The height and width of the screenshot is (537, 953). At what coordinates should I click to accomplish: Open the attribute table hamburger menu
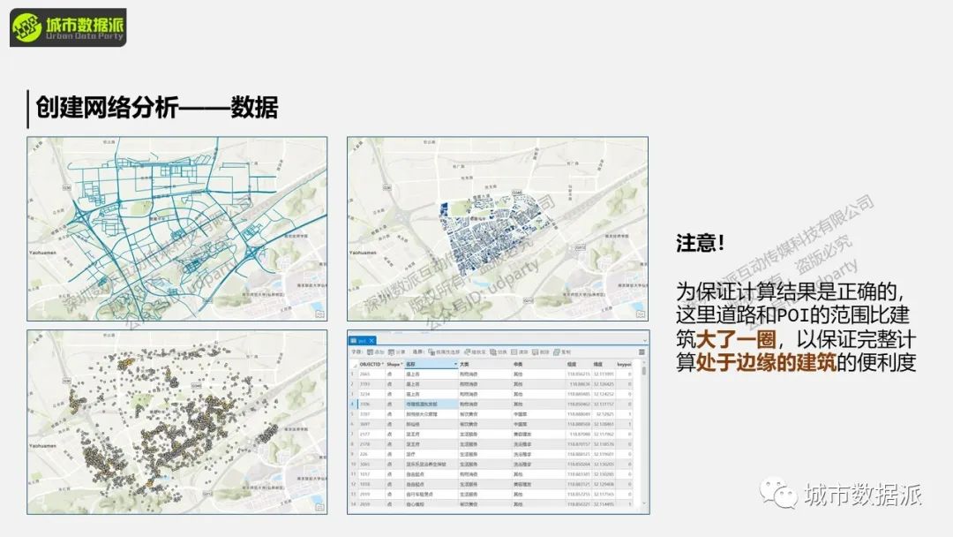(x=642, y=352)
